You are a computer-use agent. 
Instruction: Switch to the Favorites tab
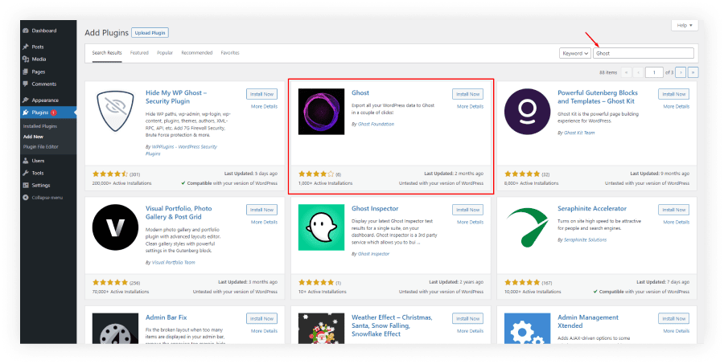[x=230, y=52]
